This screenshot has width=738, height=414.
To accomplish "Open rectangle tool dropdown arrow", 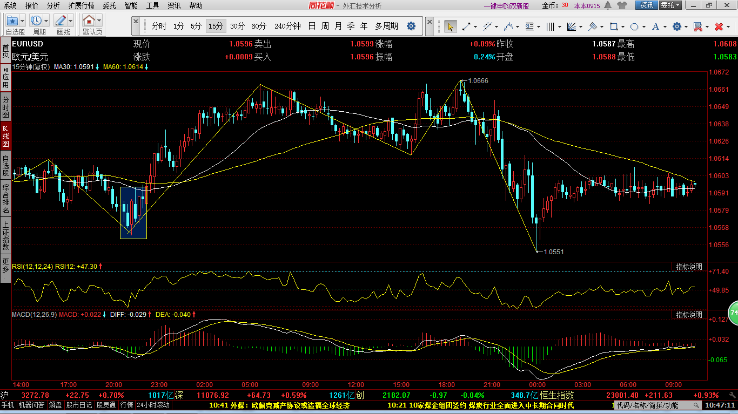I will (x=622, y=26).
